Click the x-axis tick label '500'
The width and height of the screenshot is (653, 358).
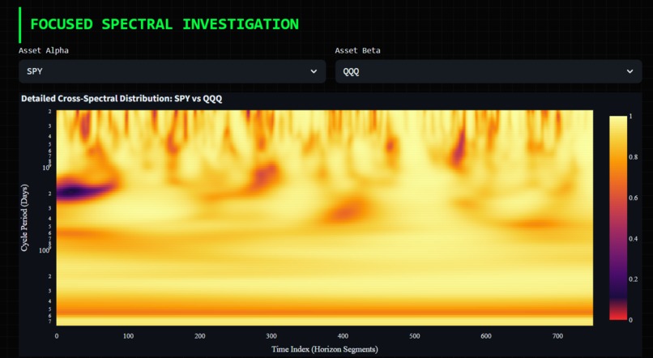[414, 336]
